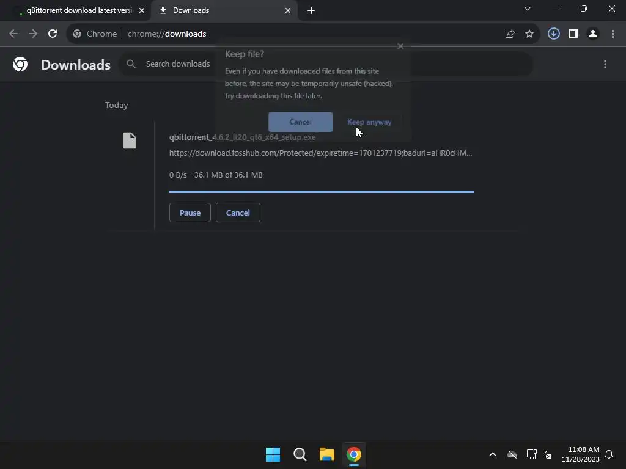Open Downloads page more actions menu
Viewport: 626px width, 469px height.
[x=605, y=64]
